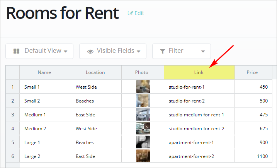
Task: Click the Photo column header
Action: (x=142, y=72)
